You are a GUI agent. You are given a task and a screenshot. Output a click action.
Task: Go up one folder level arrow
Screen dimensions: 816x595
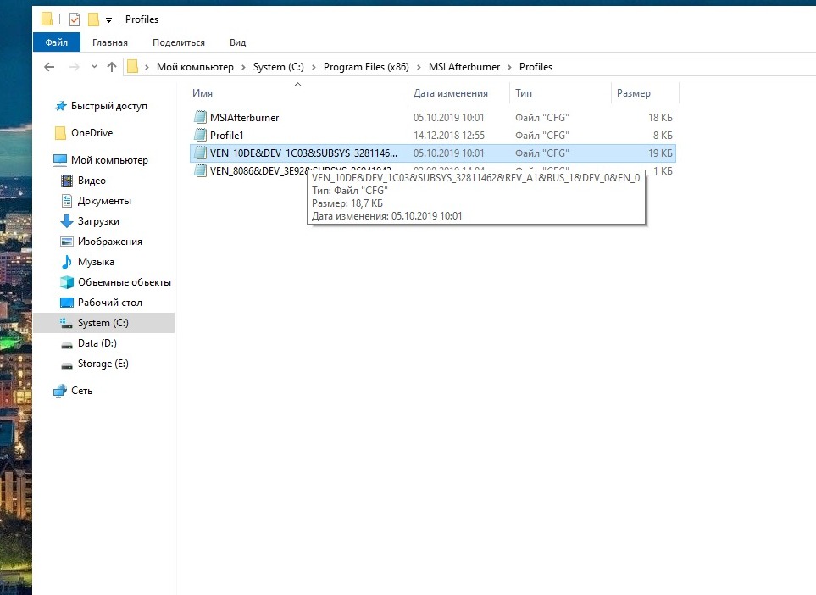pyautogui.click(x=111, y=67)
